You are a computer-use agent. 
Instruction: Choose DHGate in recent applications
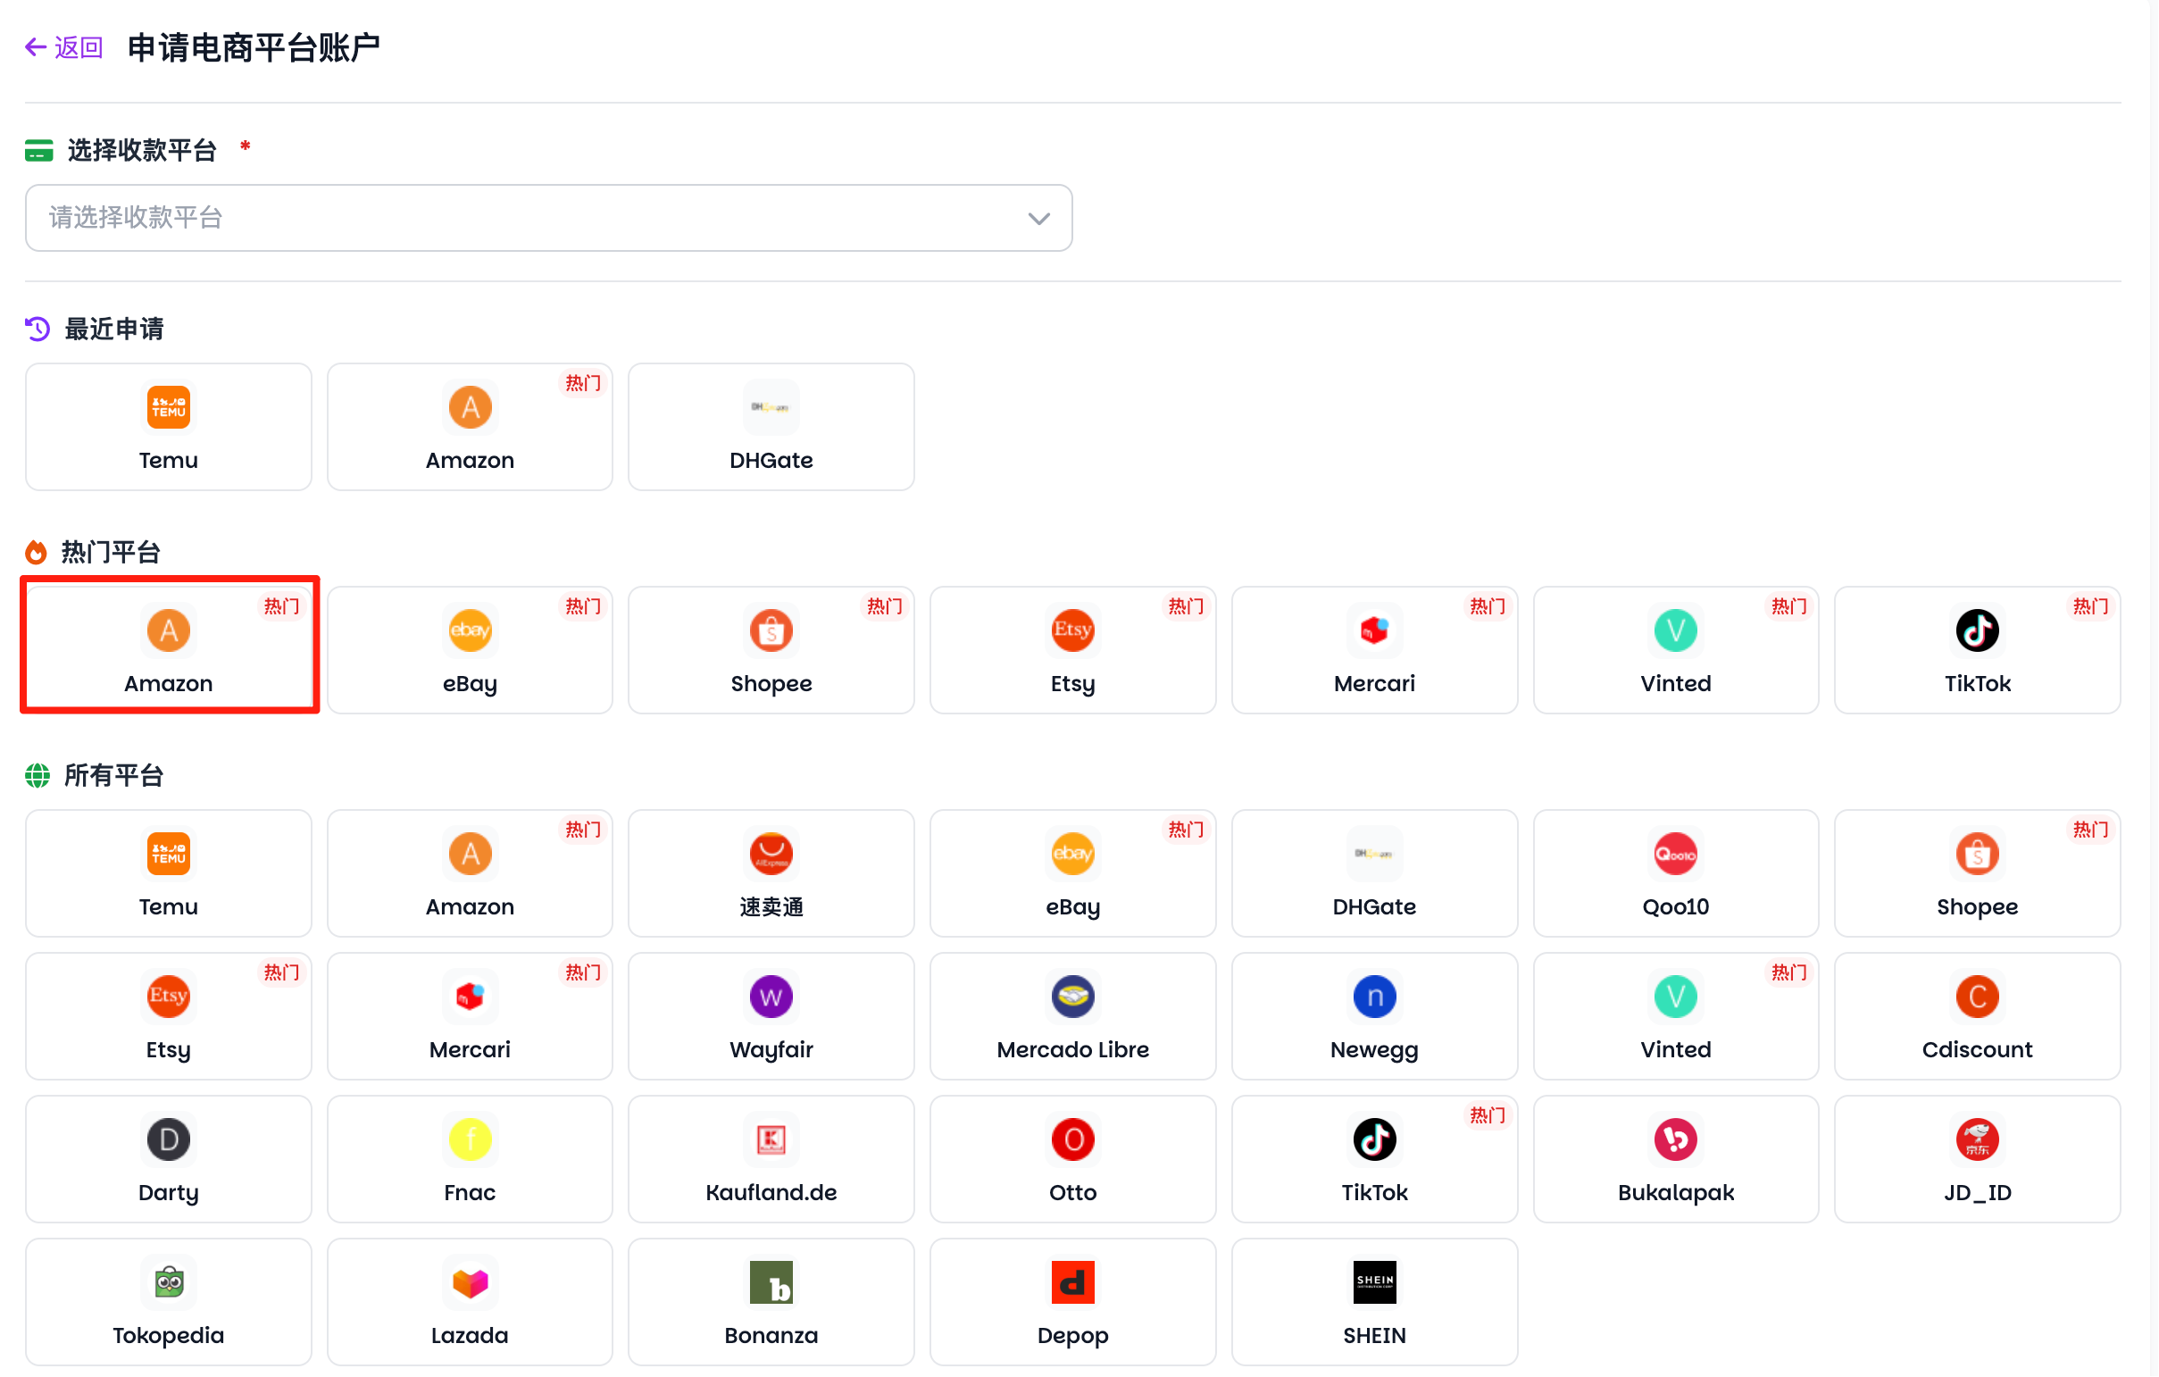[771, 427]
